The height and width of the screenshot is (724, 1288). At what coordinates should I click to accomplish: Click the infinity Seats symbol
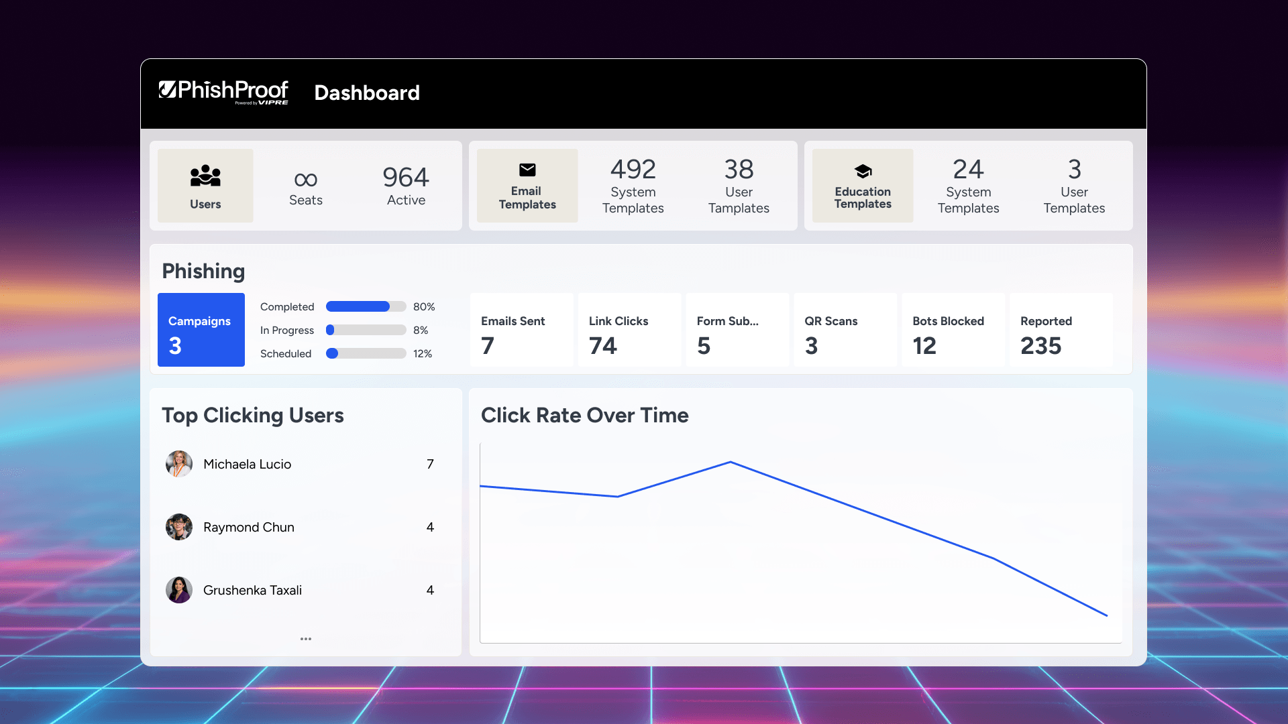(x=306, y=180)
